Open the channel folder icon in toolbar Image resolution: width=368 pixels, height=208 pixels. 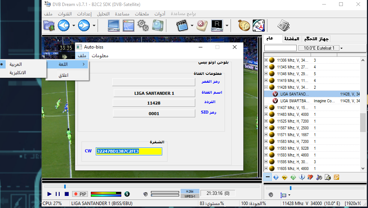(49, 25)
